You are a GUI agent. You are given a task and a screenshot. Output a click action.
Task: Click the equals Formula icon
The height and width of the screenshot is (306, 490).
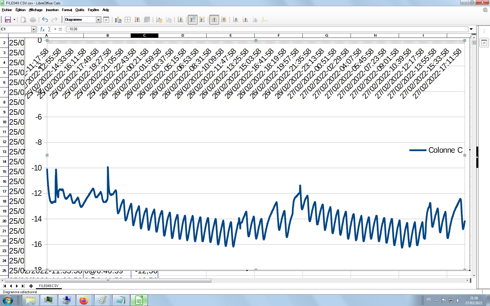click(x=60, y=29)
